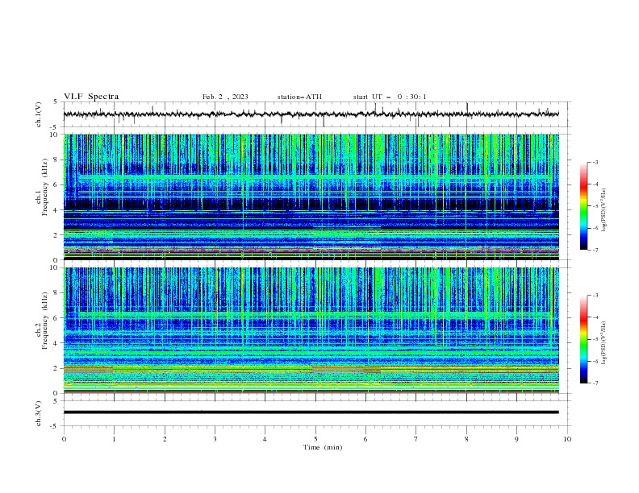Click the "-7" value on ch.2 colorbar
The width and height of the screenshot is (639, 493).
(595, 383)
